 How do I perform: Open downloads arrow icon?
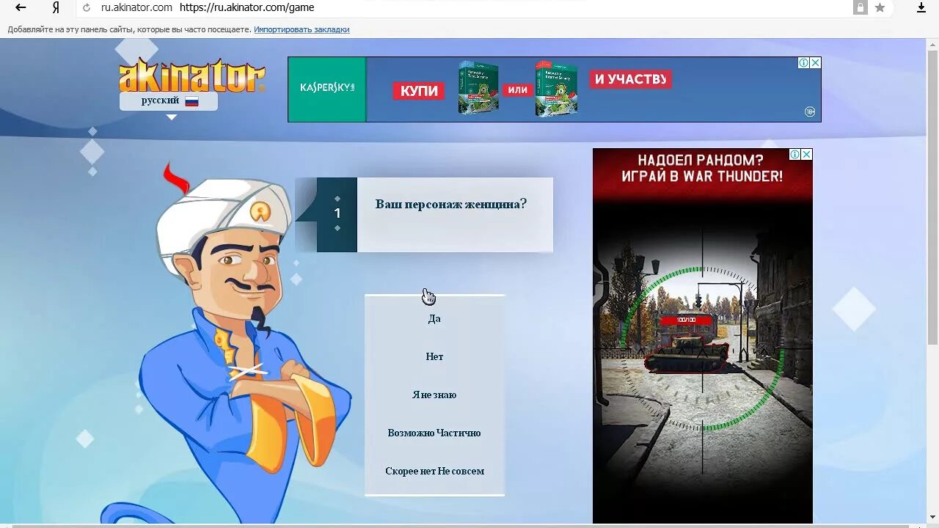(x=921, y=7)
